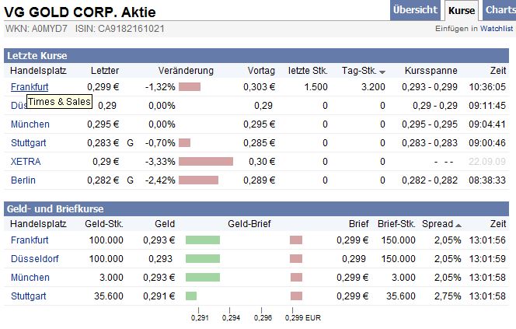Click Stuttgart in Geld- und Briefkurse table

click(29, 296)
